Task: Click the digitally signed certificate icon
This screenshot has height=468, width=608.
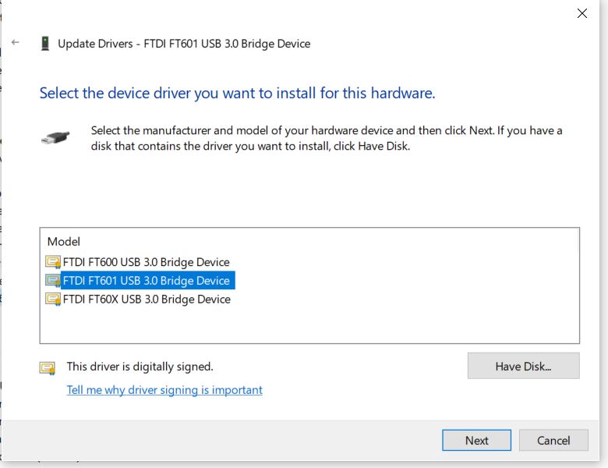Action: 48,367
